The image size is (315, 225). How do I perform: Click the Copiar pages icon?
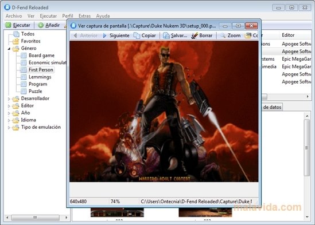pyautogui.click(x=137, y=35)
